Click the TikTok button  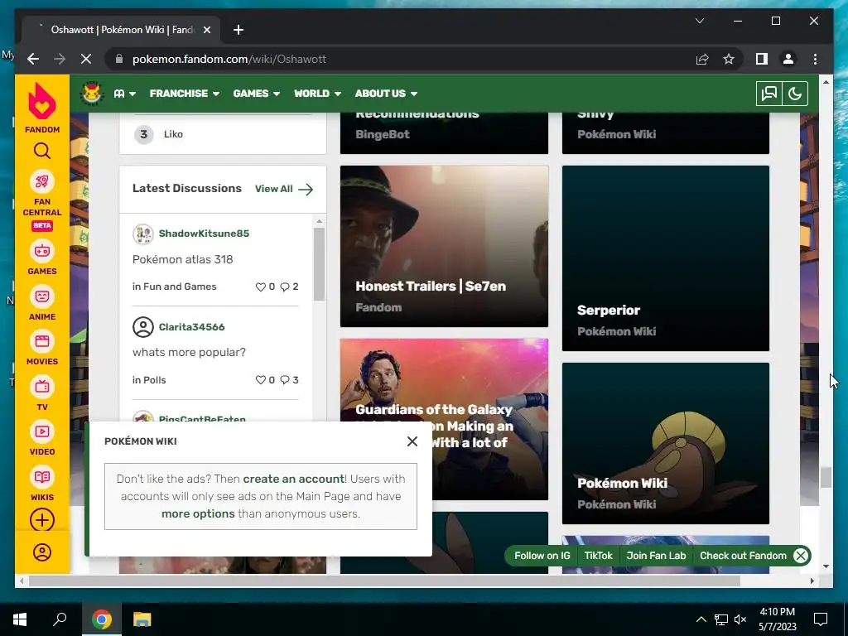tap(598, 556)
